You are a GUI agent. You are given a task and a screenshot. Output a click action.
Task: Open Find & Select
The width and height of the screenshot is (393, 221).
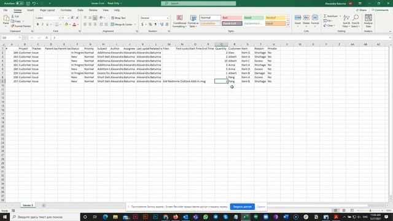(356, 21)
